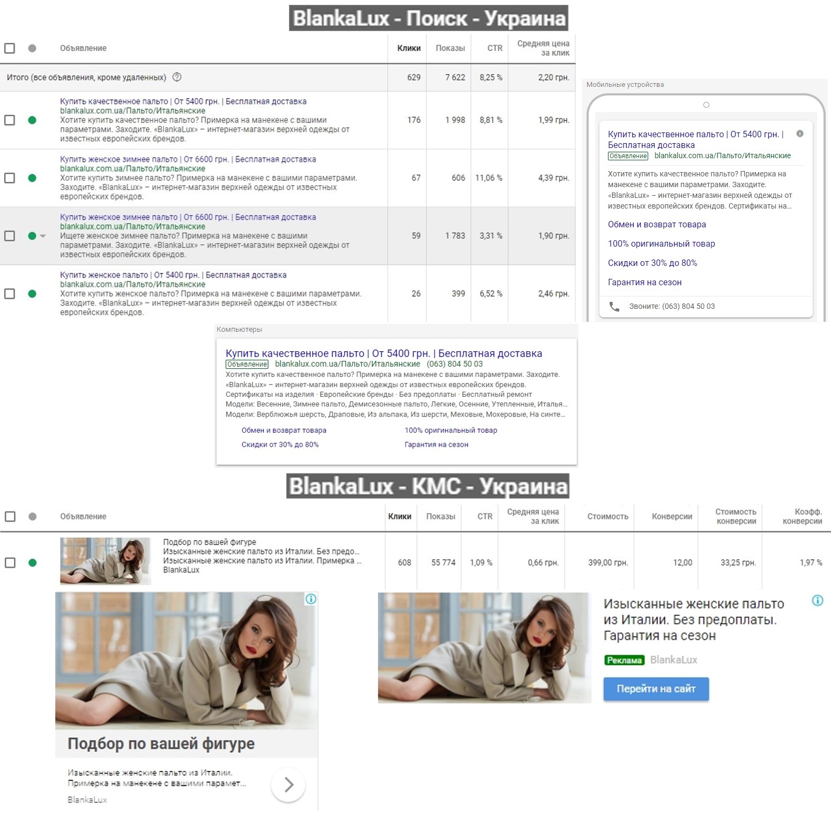Screen dimensions: 831x830
Task: Sort the КМС table by Стоимость конверсии
Action: coord(736,516)
